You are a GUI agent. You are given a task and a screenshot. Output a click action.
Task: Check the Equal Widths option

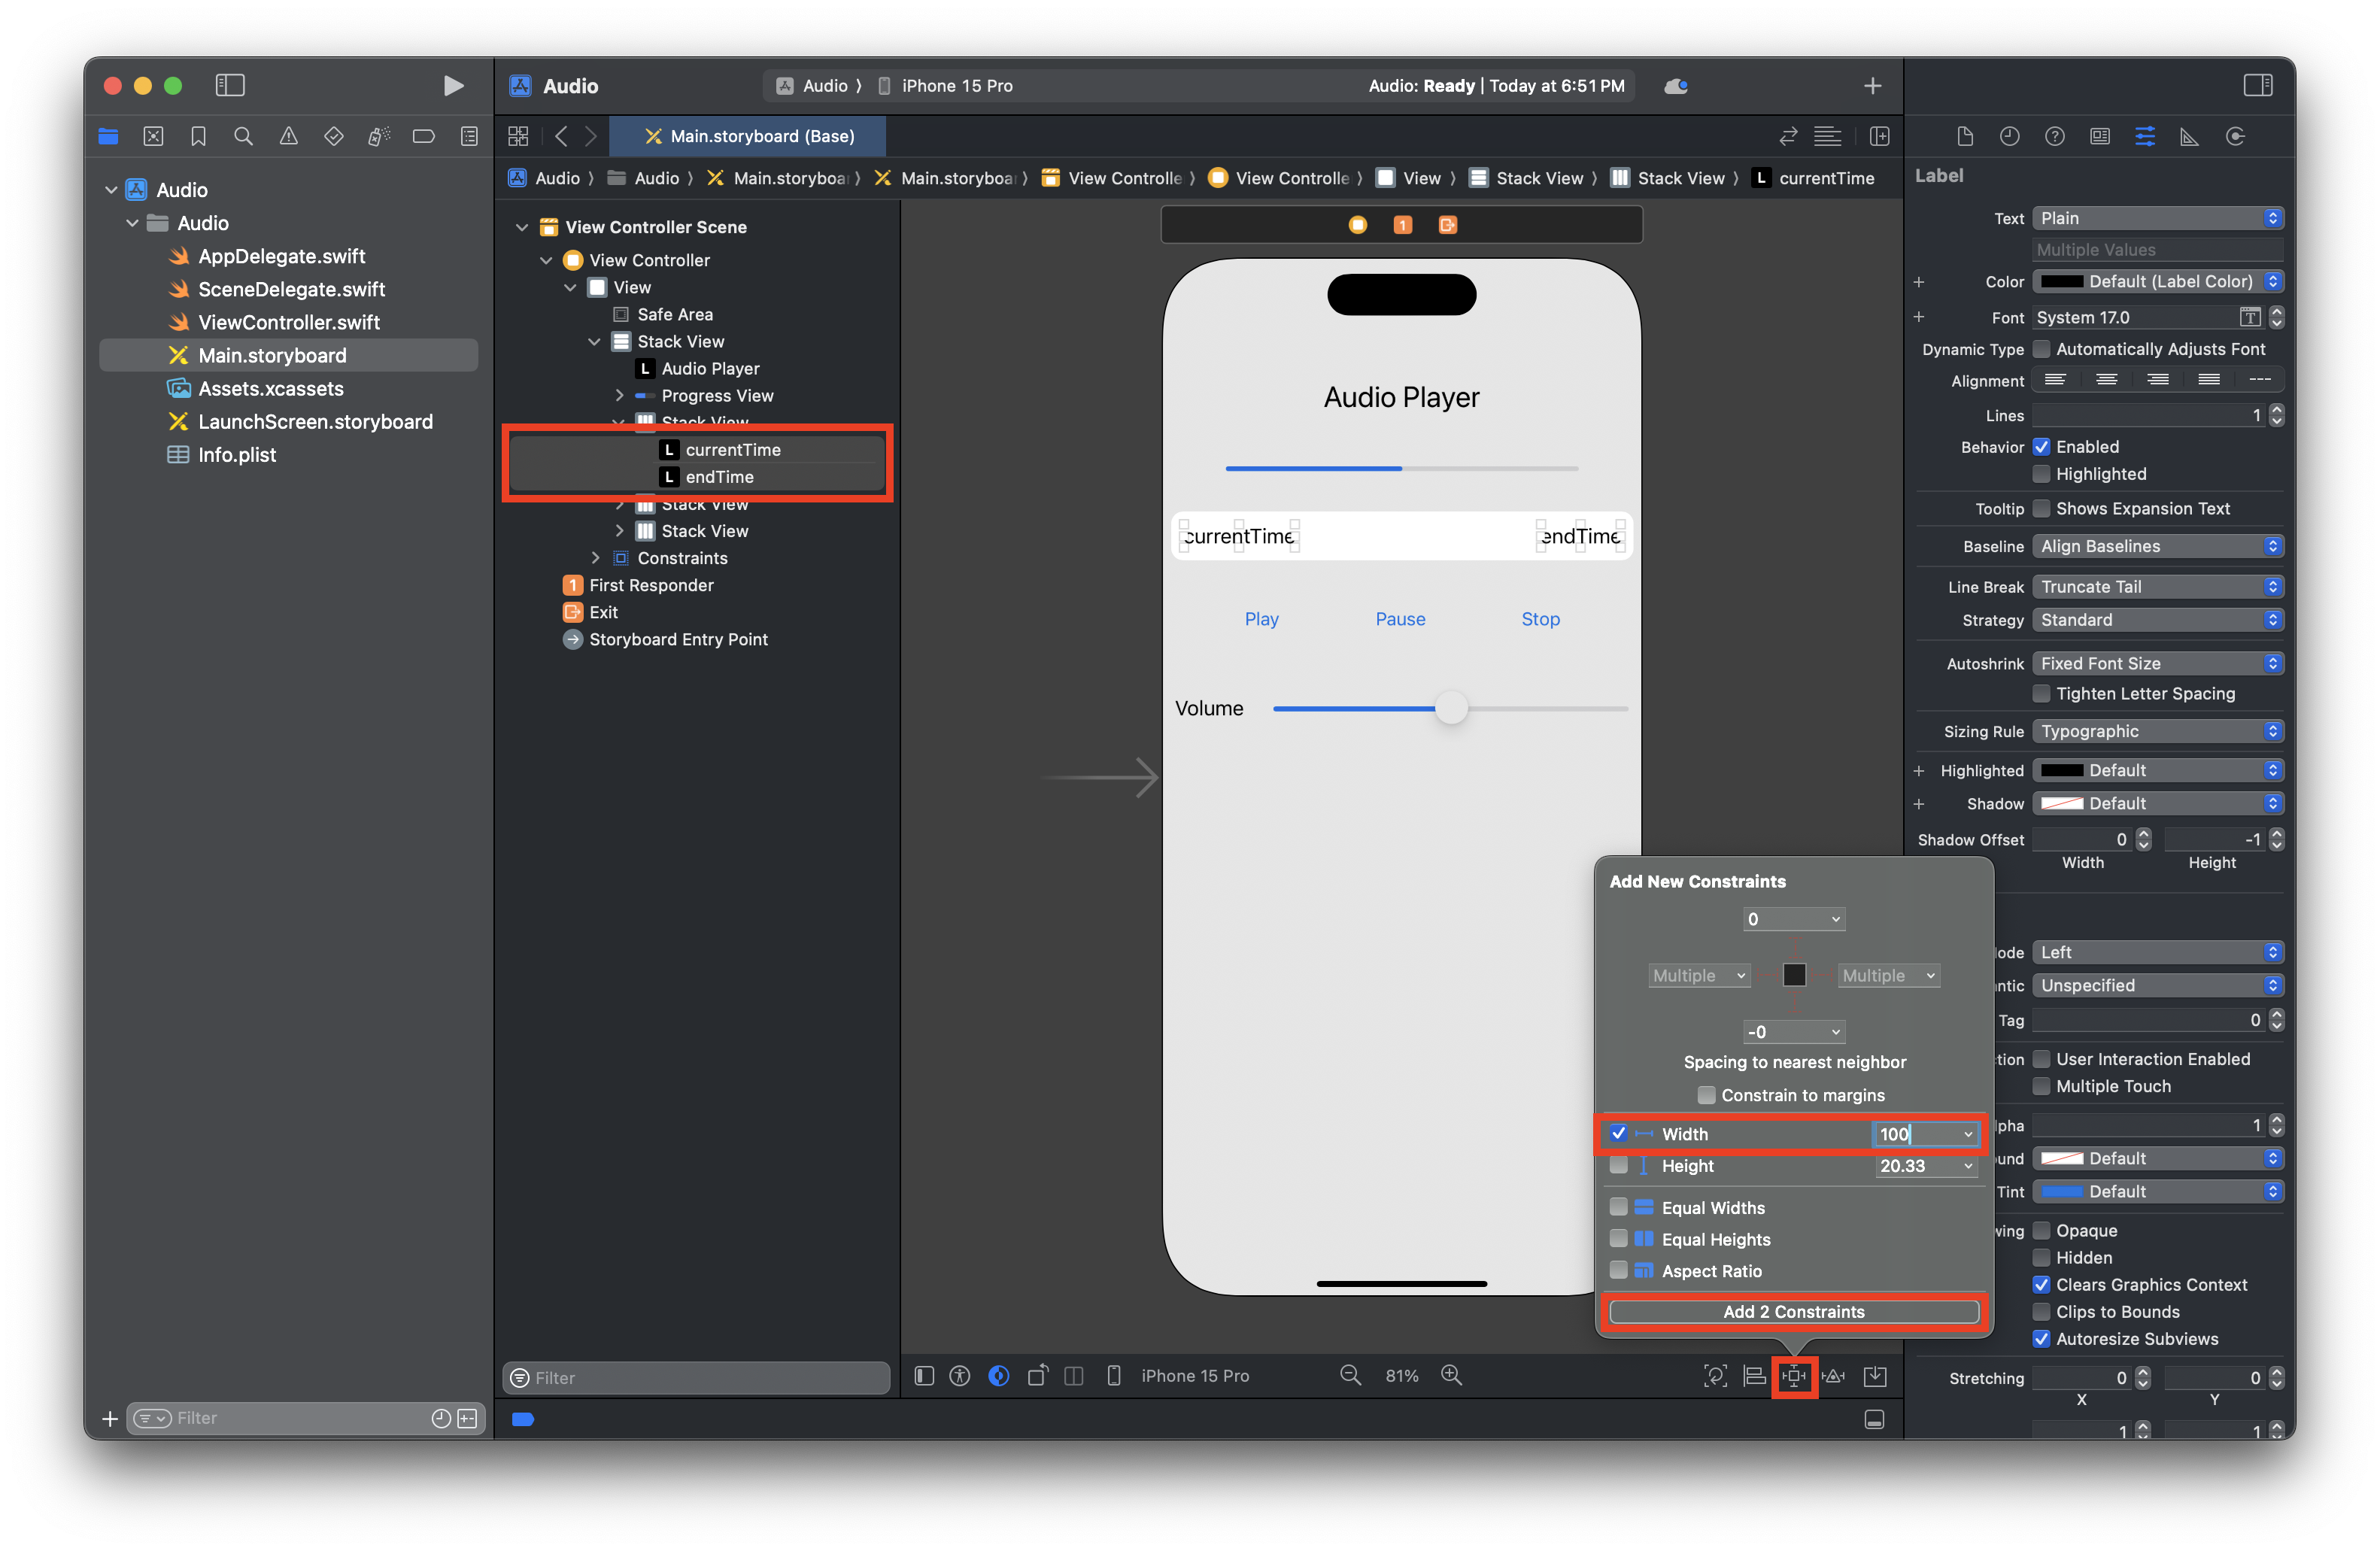(1618, 1207)
